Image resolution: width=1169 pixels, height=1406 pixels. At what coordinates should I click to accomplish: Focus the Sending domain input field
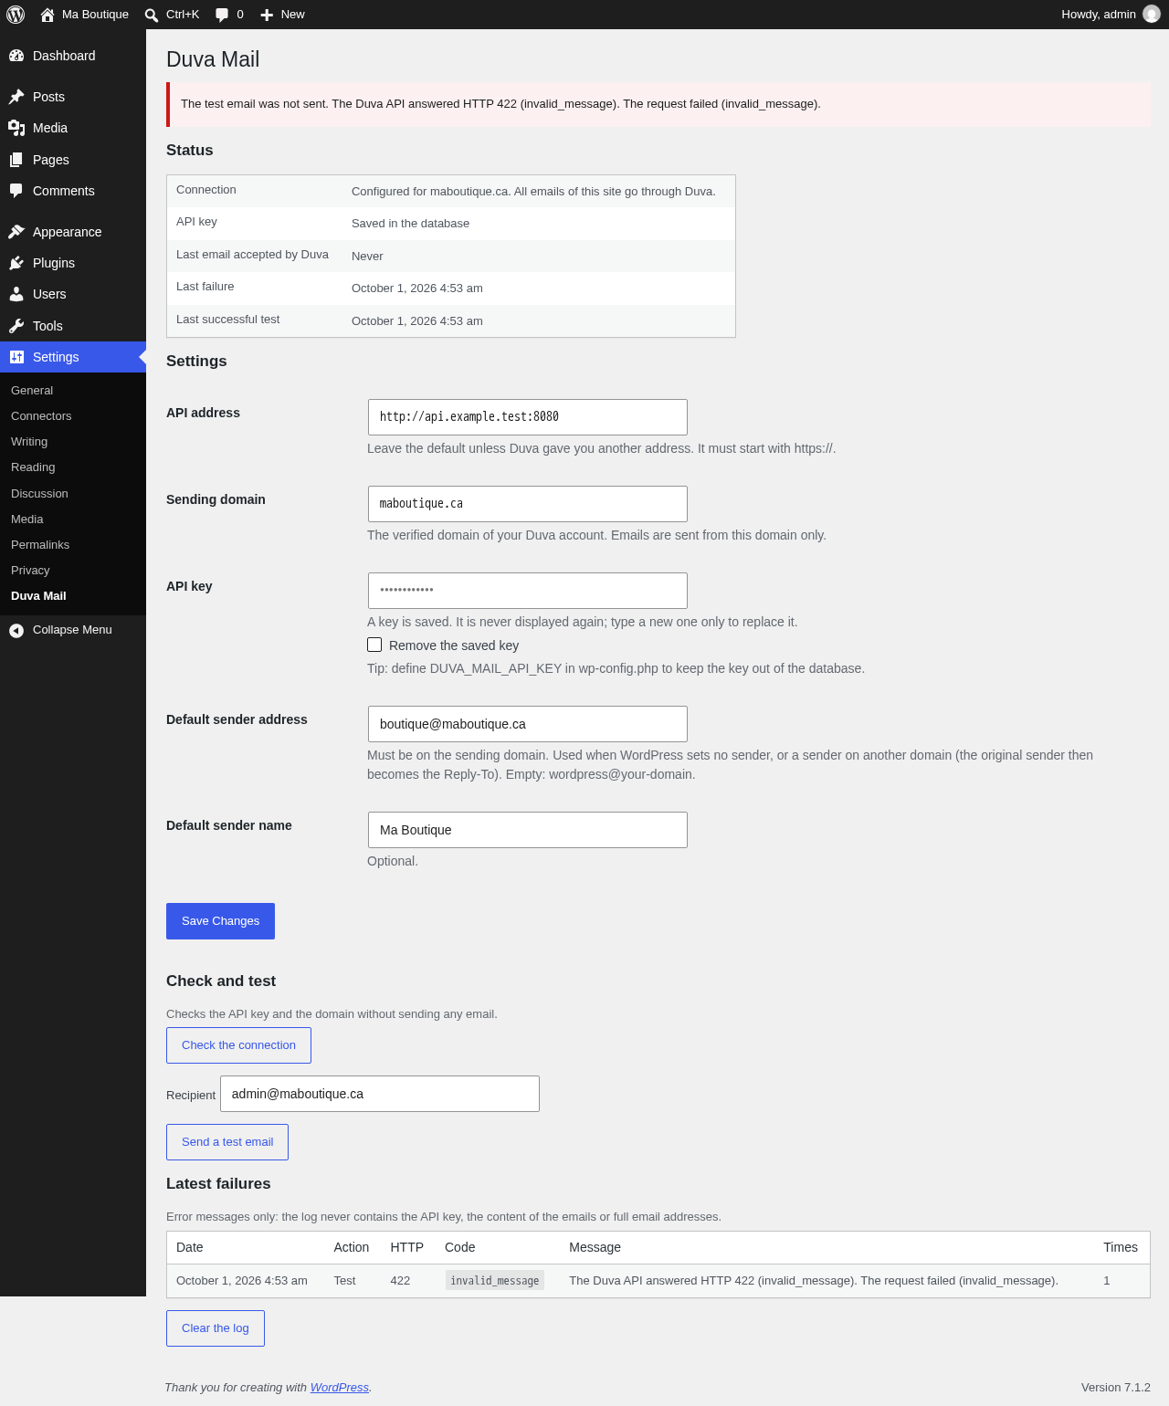click(528, 504)
